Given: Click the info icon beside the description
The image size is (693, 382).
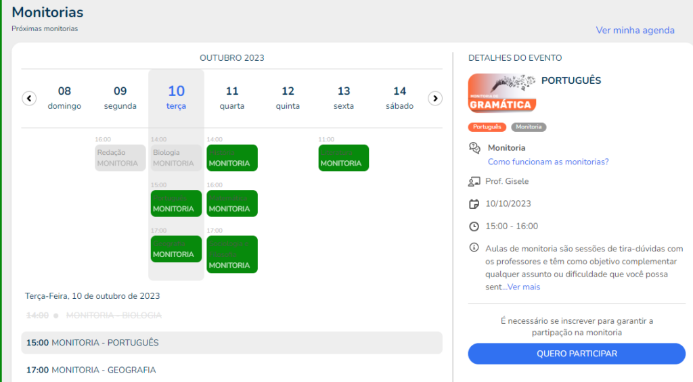Looking at the screenshot, I should click(474, 247).
